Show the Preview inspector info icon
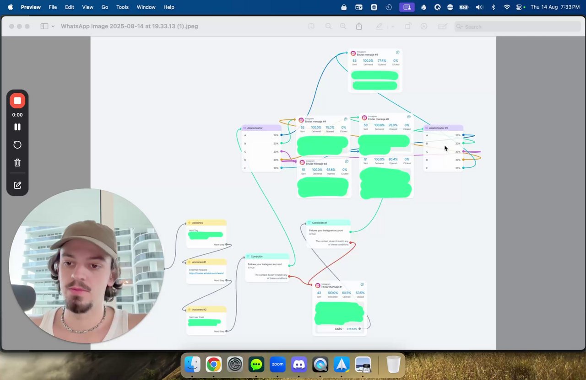Screen dimensions: 586x380 coord(311,27)
